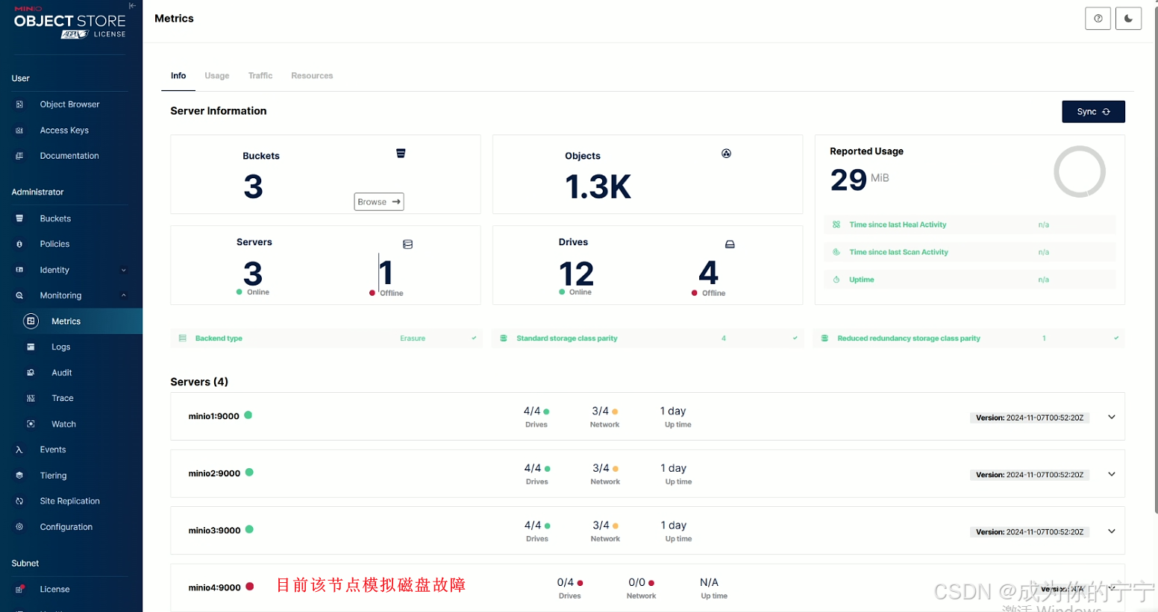This screenshot has height=612, width=1158.
Task: Open the Trace page
Action: click(x=63, y=398)
